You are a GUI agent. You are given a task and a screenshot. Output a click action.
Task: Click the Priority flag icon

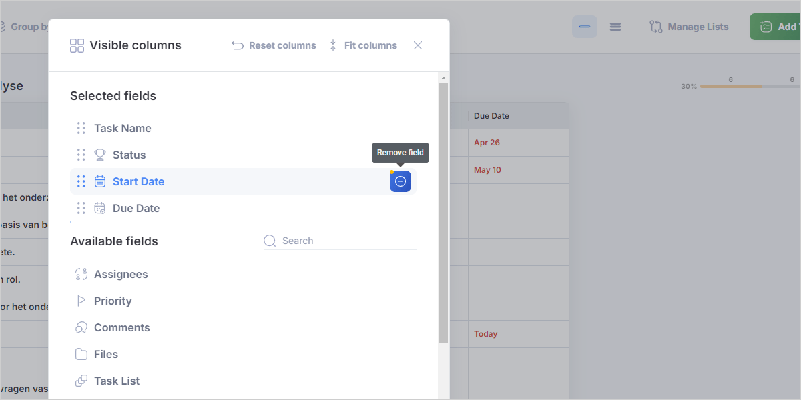coord(81,301)
